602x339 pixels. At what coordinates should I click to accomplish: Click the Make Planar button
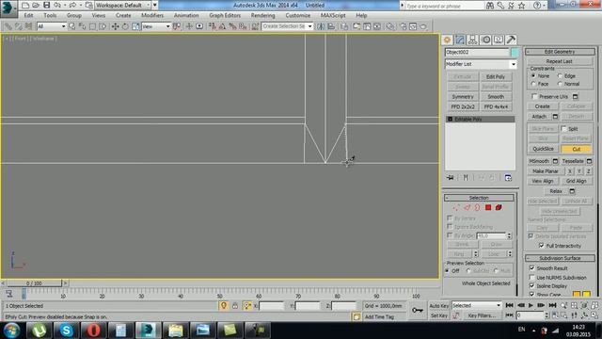tap(546, 171)
